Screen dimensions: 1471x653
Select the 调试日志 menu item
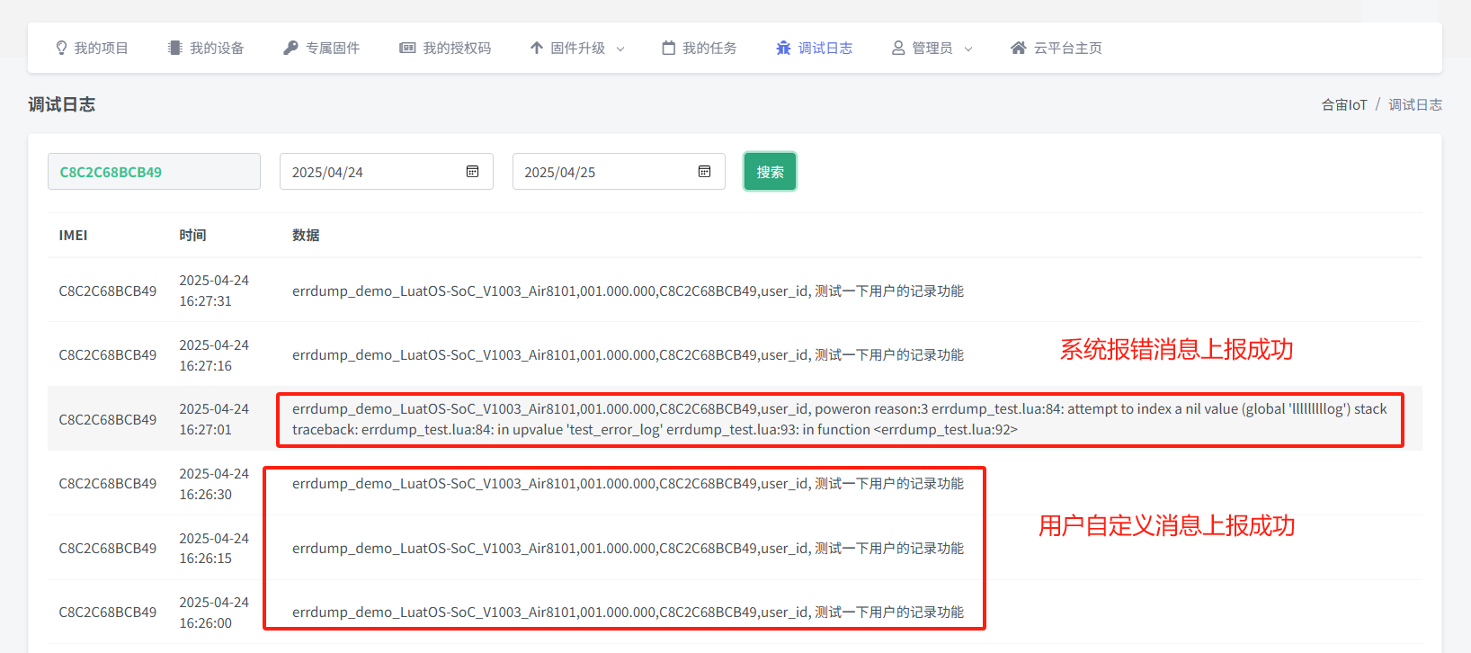point(815,48)
